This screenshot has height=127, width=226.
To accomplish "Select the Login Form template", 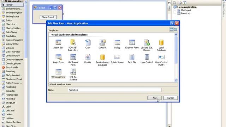I will pyautogui.click(x=58, y=59).
